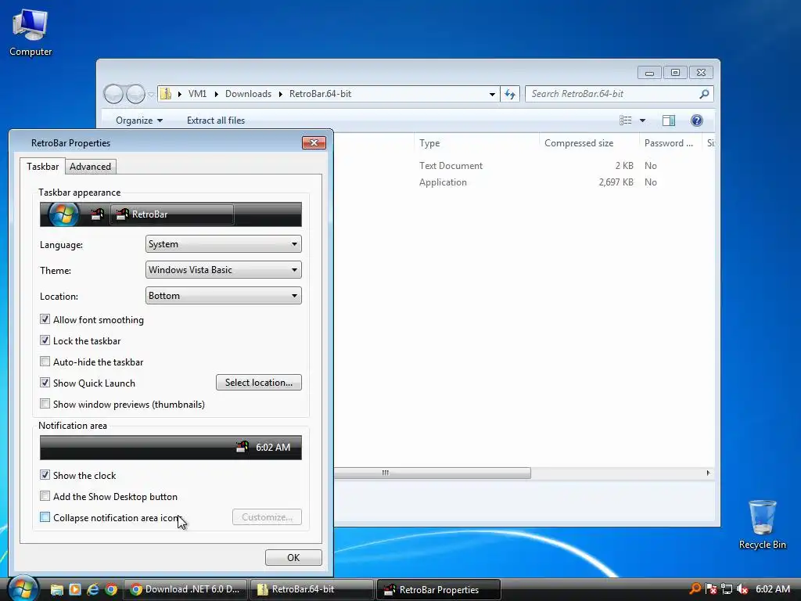Switch to the Advanced tab
Screen dimensions: 801x601
(91, 167)
